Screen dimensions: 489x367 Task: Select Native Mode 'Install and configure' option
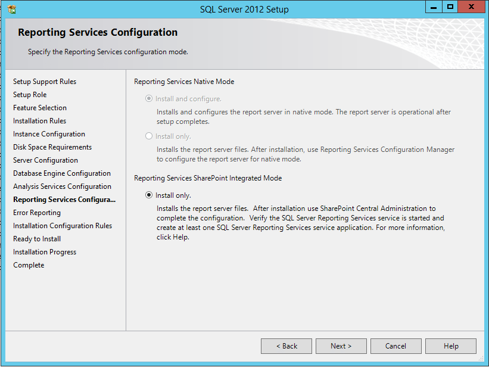(x=149, y=99)
